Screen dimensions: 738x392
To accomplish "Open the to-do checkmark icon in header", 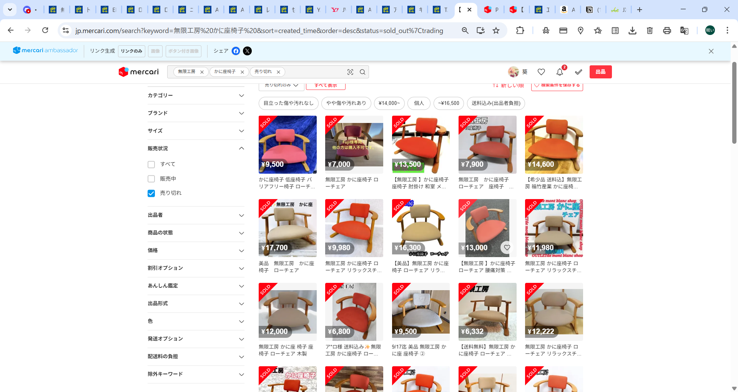I will tap(578, 72).
